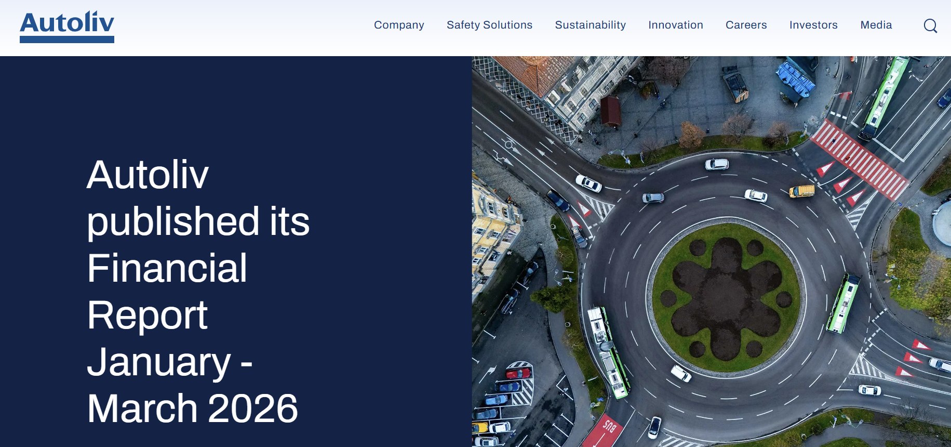Open the Investors navigation item
Viewport: 951px width, 447px height.
[x=813, y=25]
